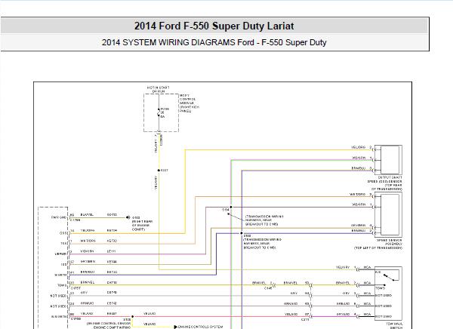
Task: Click the output shaft speed sensor component box
Action: pyautogui.click(x=388, y=159)
